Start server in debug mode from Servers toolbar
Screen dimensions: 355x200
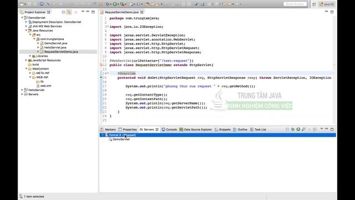point(293,129)
